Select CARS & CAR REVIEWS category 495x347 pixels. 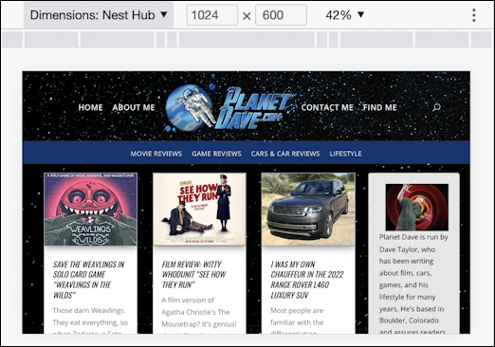285,154
